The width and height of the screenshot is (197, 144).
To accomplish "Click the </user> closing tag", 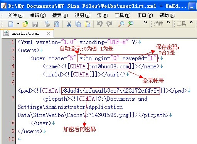I will 41,123.
